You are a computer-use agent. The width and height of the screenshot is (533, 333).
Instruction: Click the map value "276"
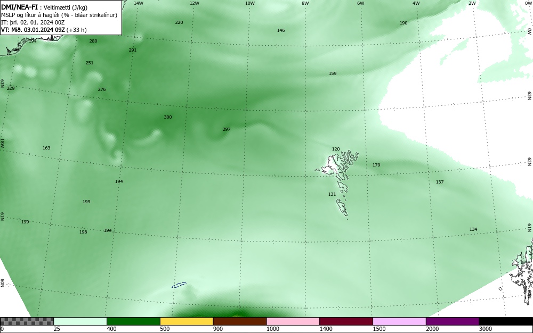point(102,89)
